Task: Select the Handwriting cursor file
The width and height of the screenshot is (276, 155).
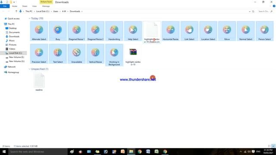Action: [x=114, y=31]
